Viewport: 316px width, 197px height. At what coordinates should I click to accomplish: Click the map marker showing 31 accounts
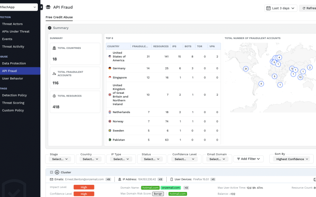(x=246, y=69)
